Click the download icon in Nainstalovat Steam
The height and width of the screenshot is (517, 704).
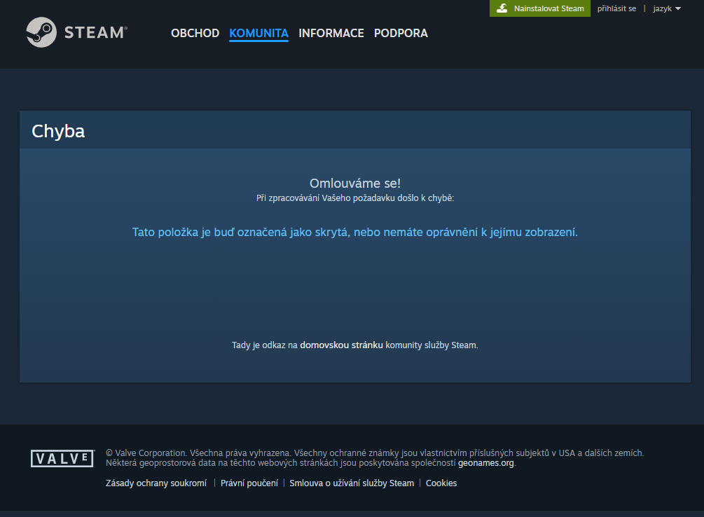tap(502, 8)
